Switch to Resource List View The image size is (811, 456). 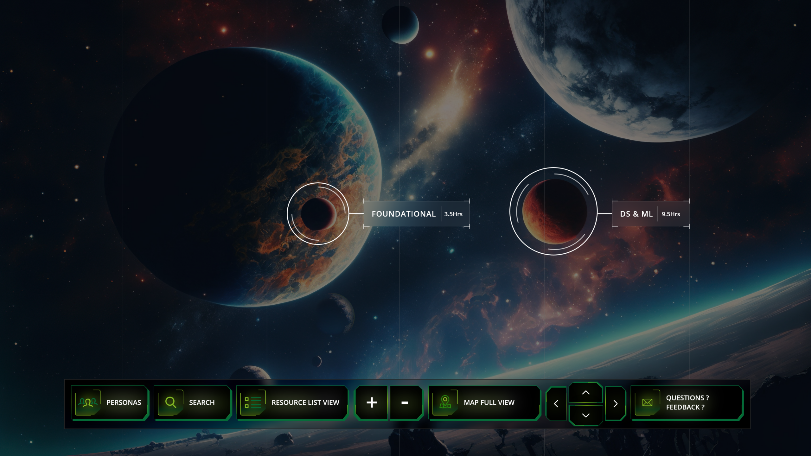(305, 402)
